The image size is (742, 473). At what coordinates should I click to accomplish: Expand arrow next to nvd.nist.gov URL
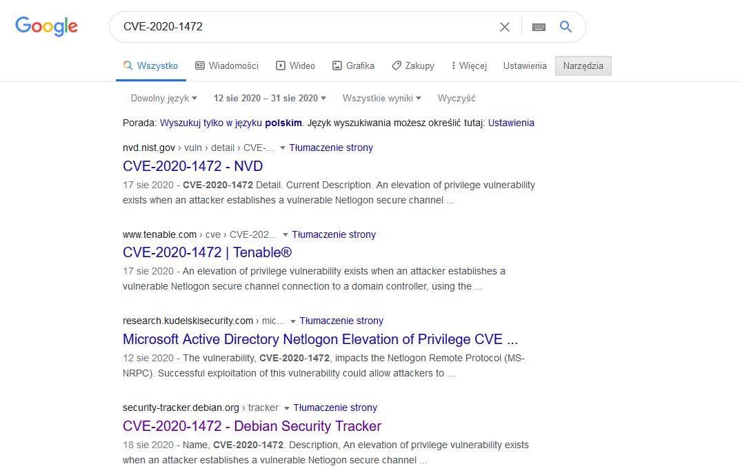[283, 148]
